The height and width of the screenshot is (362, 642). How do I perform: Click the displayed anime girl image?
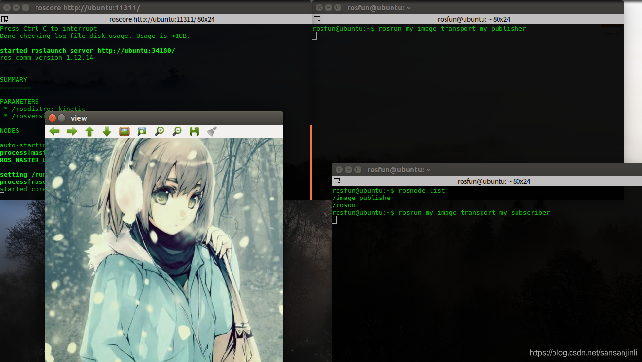(x=164, y=250)
